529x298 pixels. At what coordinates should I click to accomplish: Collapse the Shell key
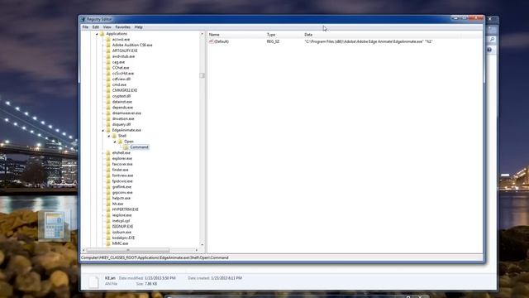tap(109, 136)
